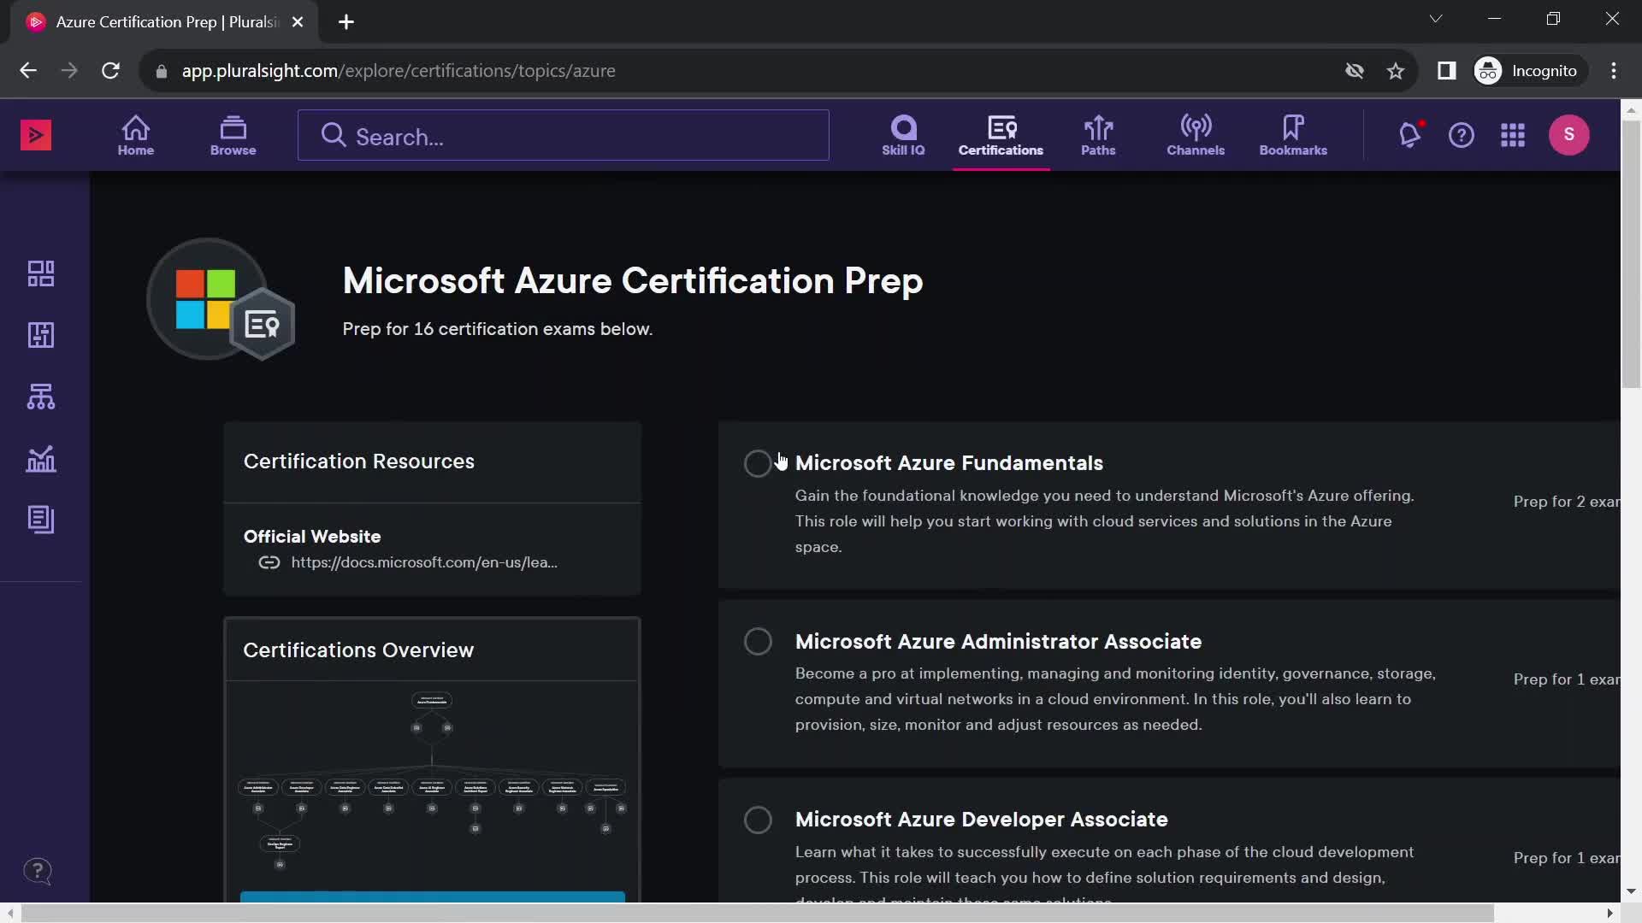Click the vertical scrollbar thumb
Viewport: 1642px width, 923px height.
1631,254
